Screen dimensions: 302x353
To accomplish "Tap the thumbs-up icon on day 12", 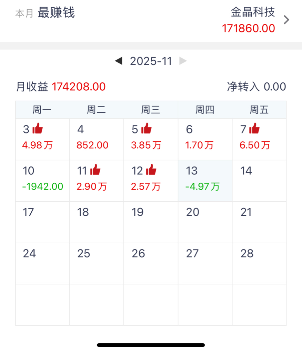I will 151,170.
